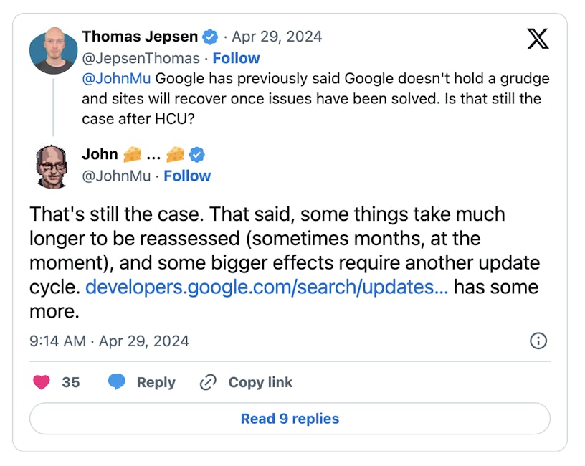
Task: Open the @JohnMu mention in Thomas's tweet
Action: [116, 78]
